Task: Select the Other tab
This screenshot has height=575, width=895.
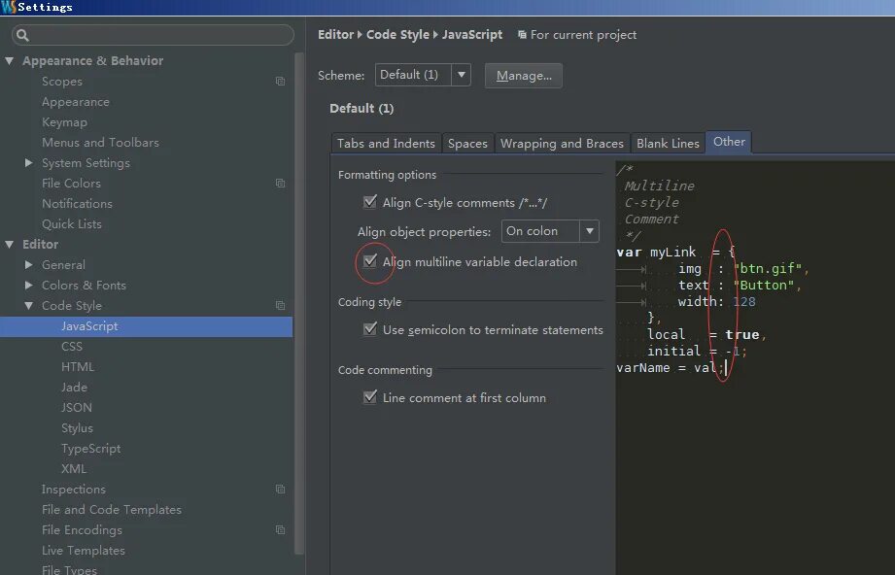Action: coord(729,142)
